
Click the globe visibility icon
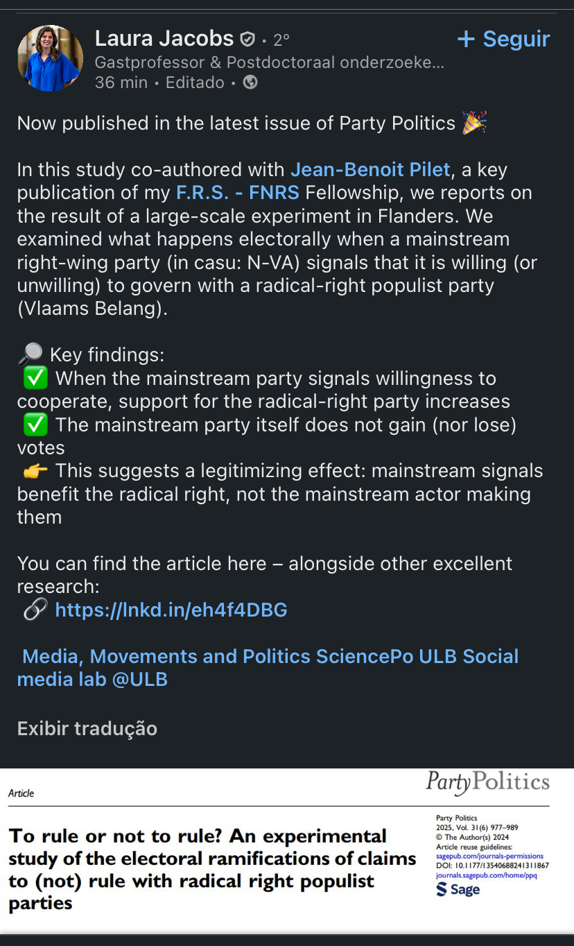coord(250,83)
